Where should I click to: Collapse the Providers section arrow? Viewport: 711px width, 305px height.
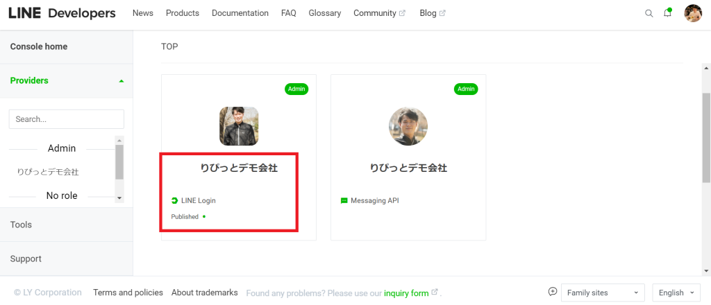121,81
